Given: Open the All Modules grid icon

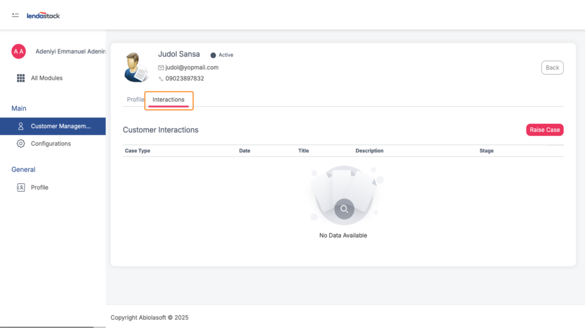Looking at the screenshot, I should (x=21, y=78).
